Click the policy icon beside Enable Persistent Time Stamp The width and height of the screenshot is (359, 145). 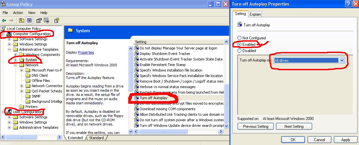click(x=136, y=65)
